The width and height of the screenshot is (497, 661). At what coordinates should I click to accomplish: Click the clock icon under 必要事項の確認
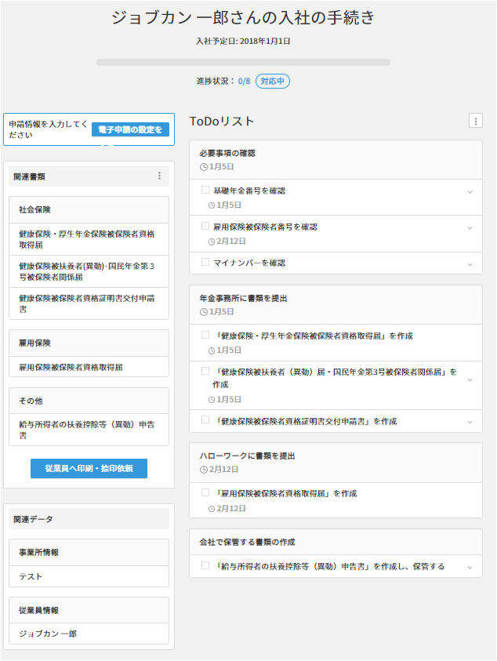click(204, 167)
